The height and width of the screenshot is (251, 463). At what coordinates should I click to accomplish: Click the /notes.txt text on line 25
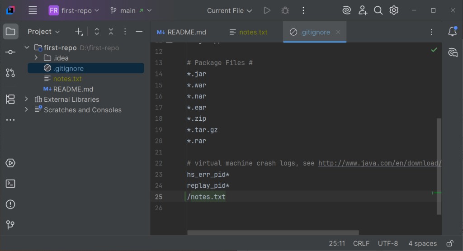tap(206, 197)
